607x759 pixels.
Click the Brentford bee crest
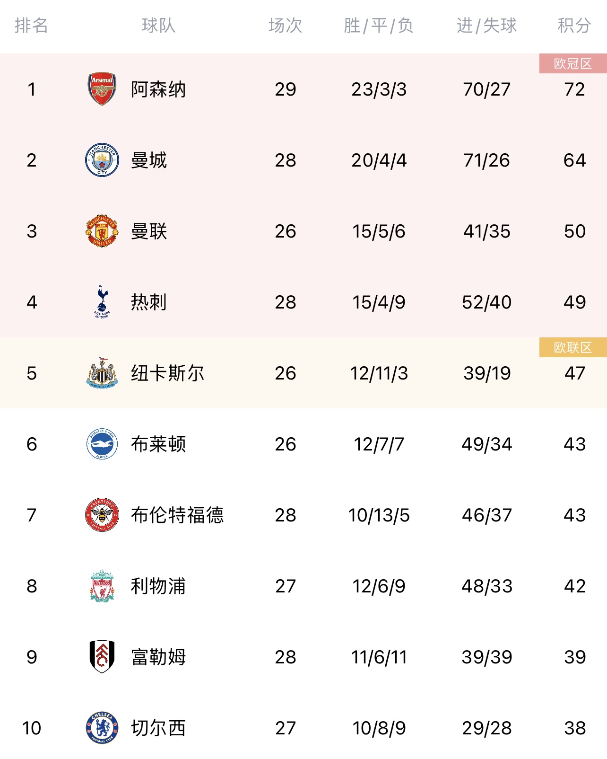click(x=102, y=515)
